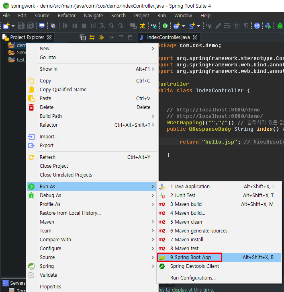Viewport: 284px width, 292px height.
Task: Click the Boot Dashboard power toolbar icon
Action: point(165,26)
